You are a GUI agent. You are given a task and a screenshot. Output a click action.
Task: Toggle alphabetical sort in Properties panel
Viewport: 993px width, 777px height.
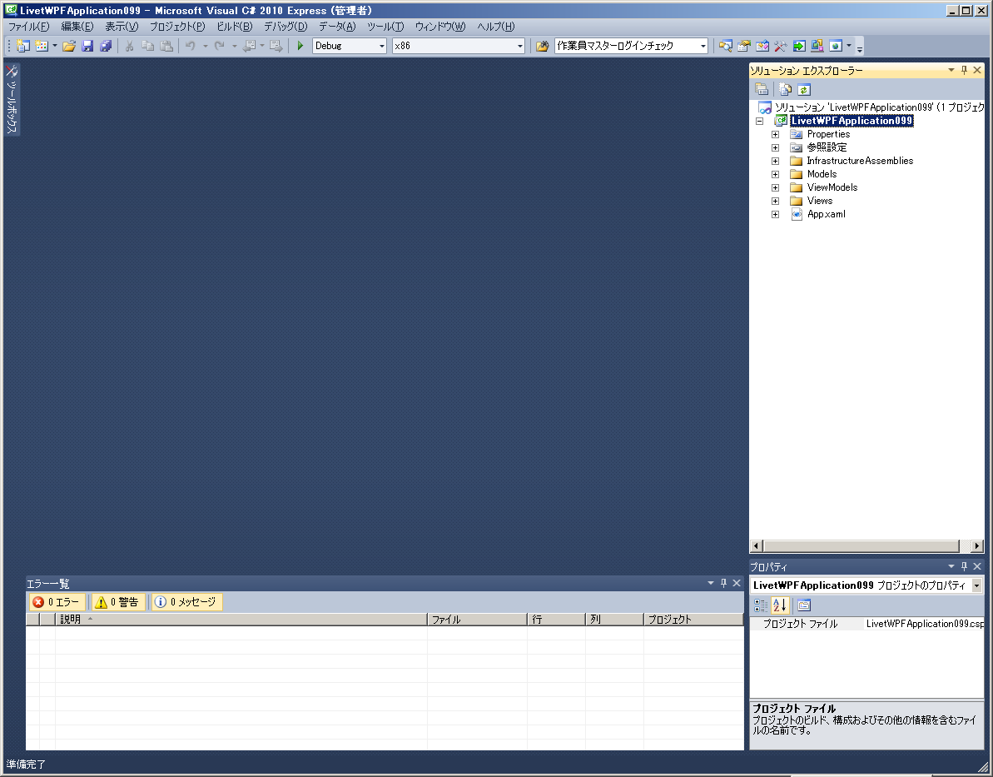(780, 605)
